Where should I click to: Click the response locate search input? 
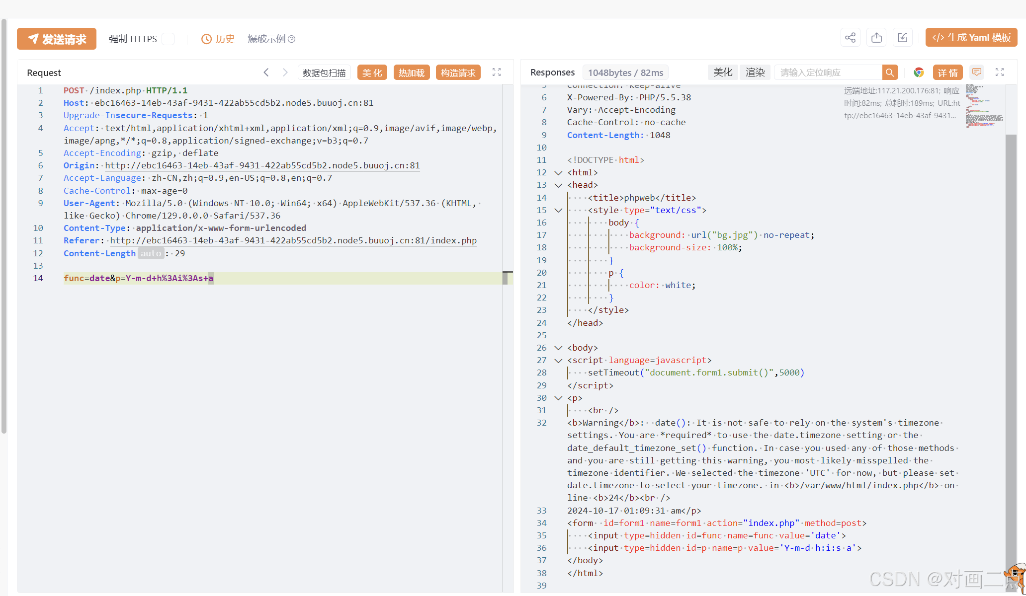(828, 73)
